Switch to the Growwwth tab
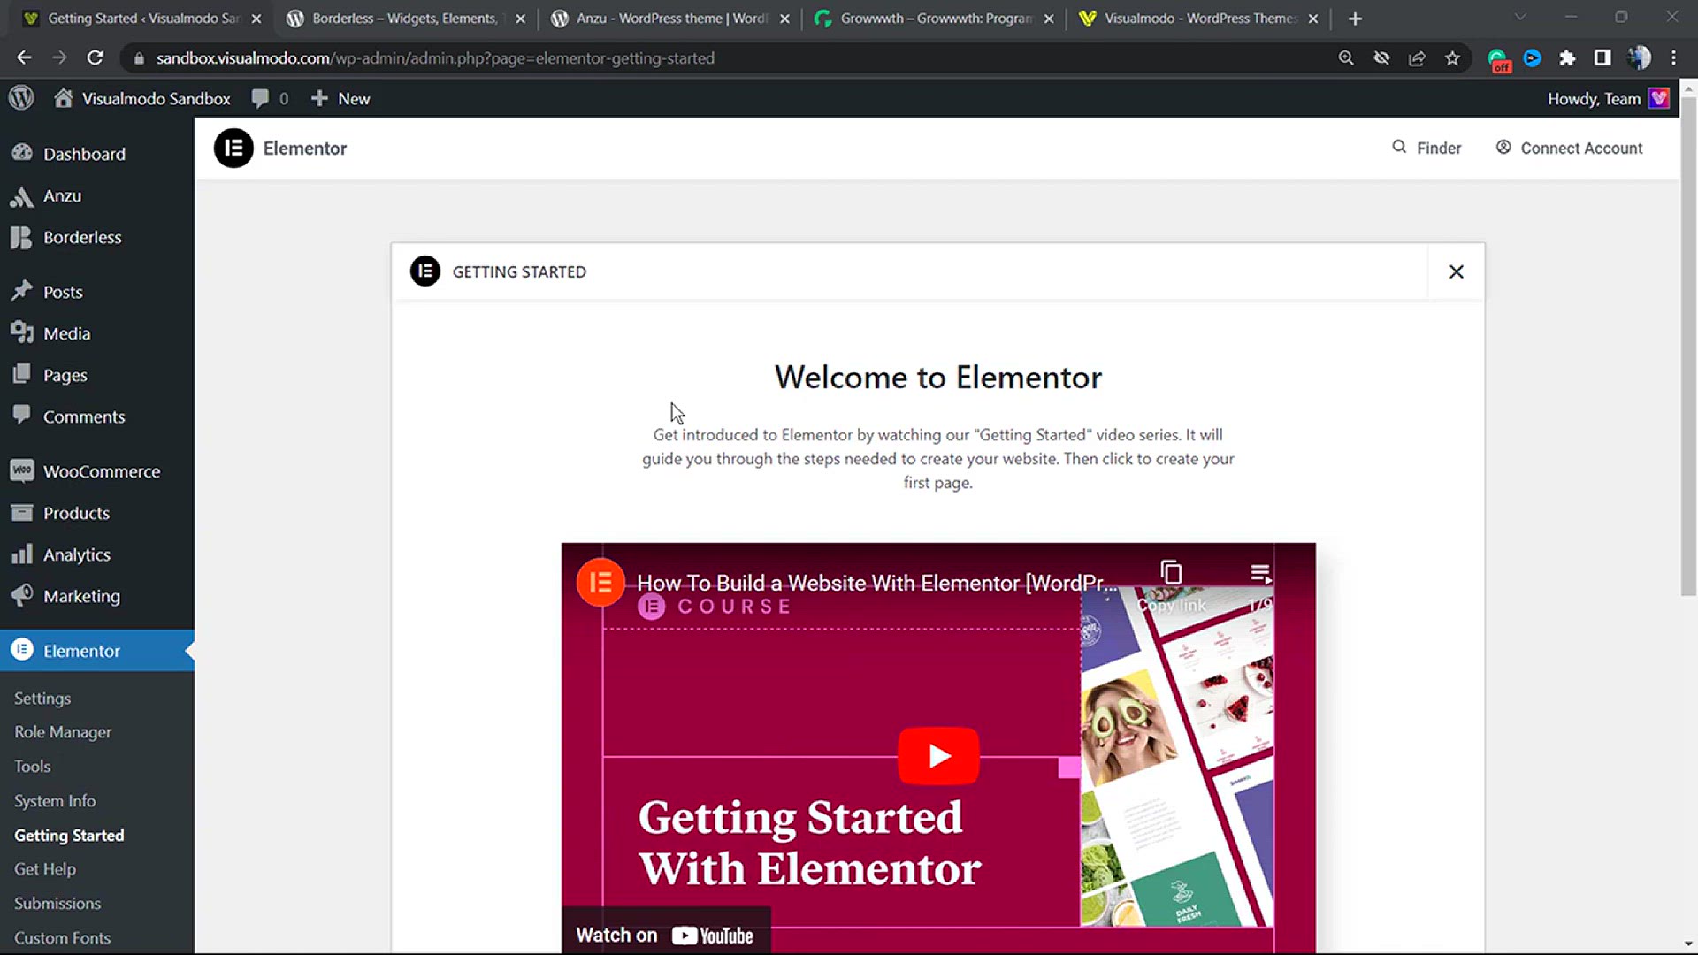 tap(933, 18)
